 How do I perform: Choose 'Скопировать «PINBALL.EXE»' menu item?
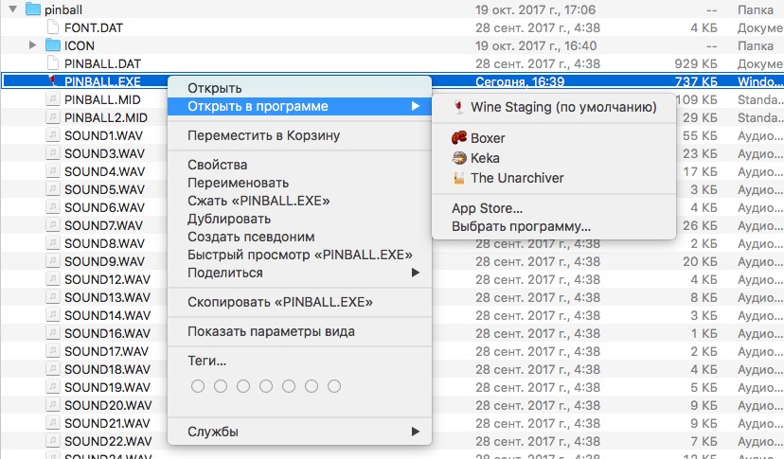point(299,302)
